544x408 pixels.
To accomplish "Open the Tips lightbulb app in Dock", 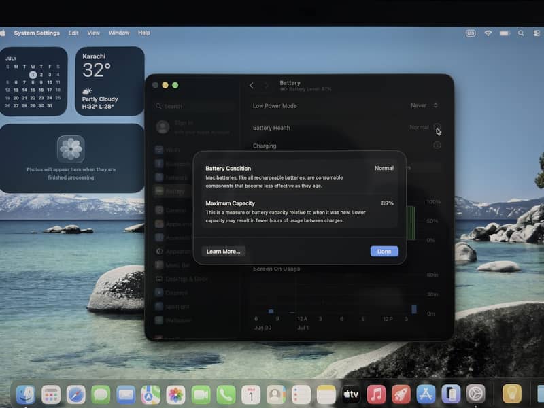I will 512,394.
